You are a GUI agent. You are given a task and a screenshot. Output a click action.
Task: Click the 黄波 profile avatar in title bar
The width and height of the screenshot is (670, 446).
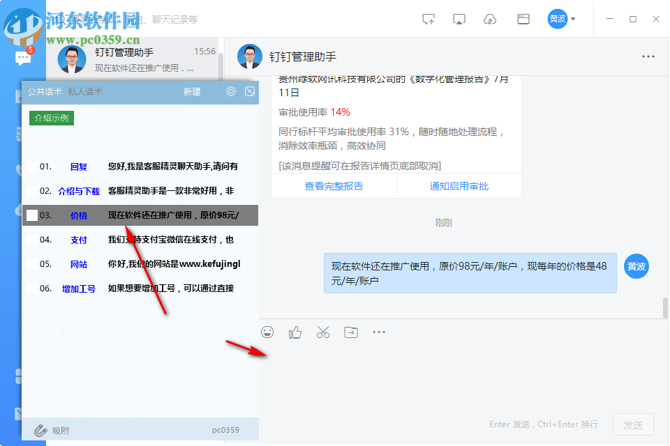[x=557, y=19]
